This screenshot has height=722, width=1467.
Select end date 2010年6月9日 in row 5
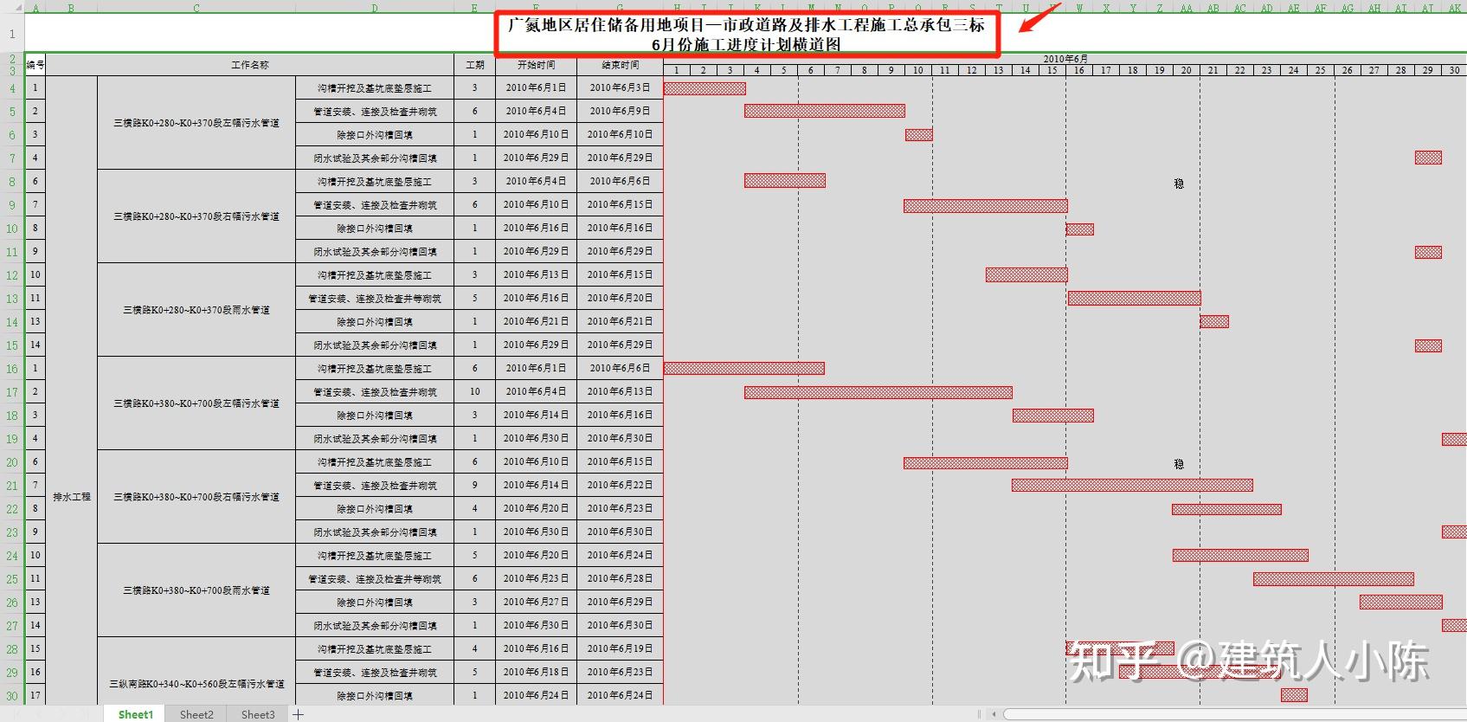621,112
